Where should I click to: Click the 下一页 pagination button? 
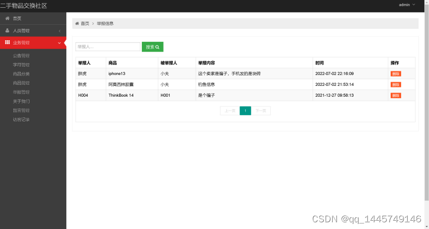tap(261, 111)
